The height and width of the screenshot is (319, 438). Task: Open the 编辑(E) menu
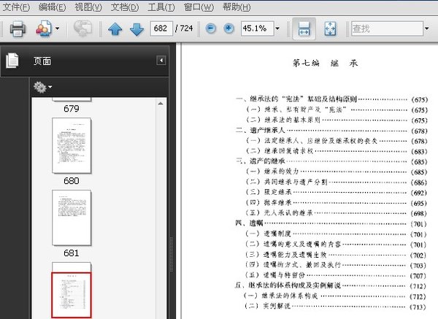tap(53, 7)
